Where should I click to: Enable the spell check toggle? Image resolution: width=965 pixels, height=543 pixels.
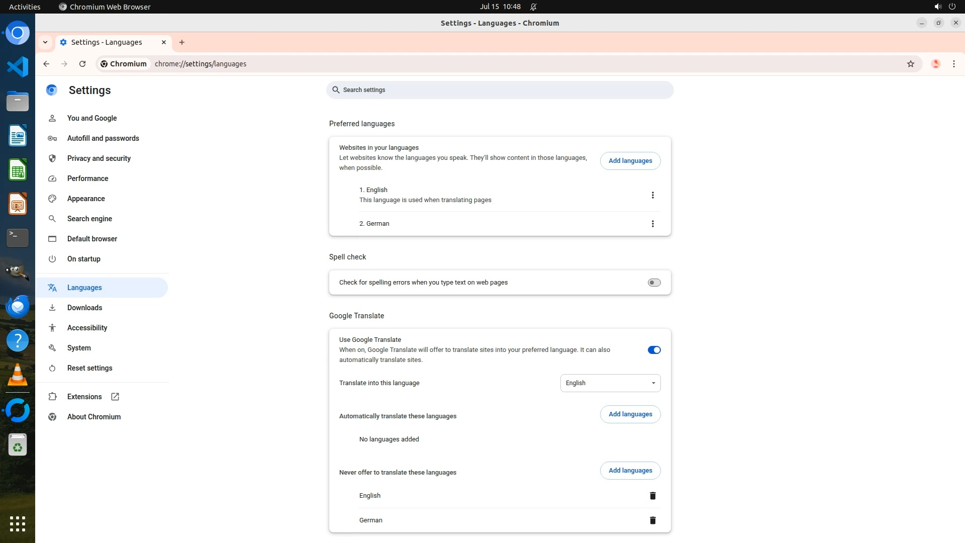coord(654,283)
